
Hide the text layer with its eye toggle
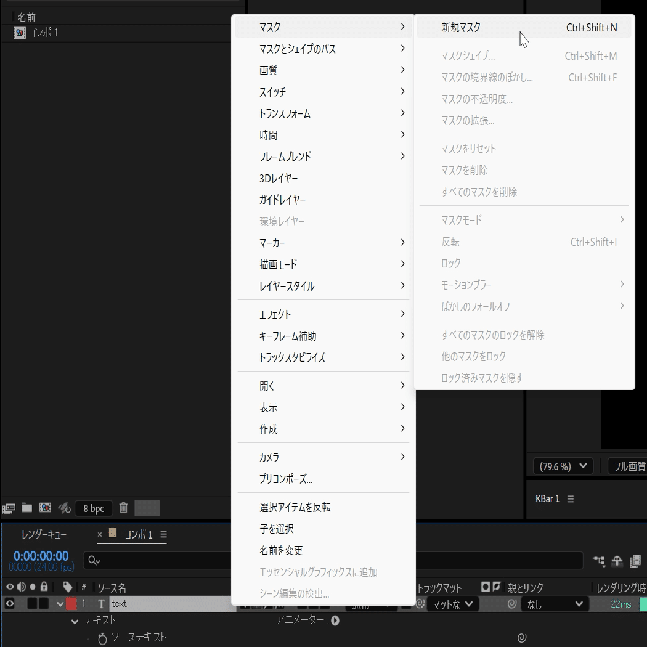(9, 604)
